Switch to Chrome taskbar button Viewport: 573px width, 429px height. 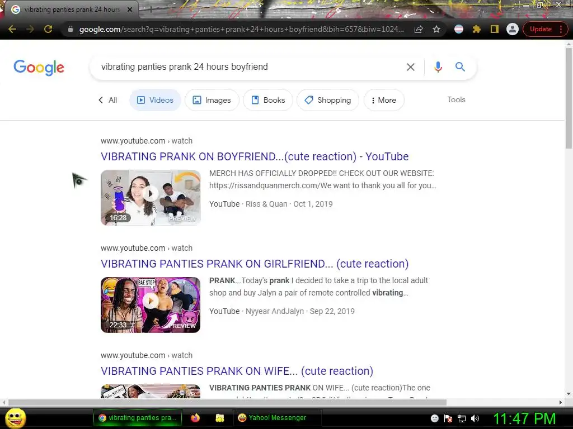tap(138, 418)
